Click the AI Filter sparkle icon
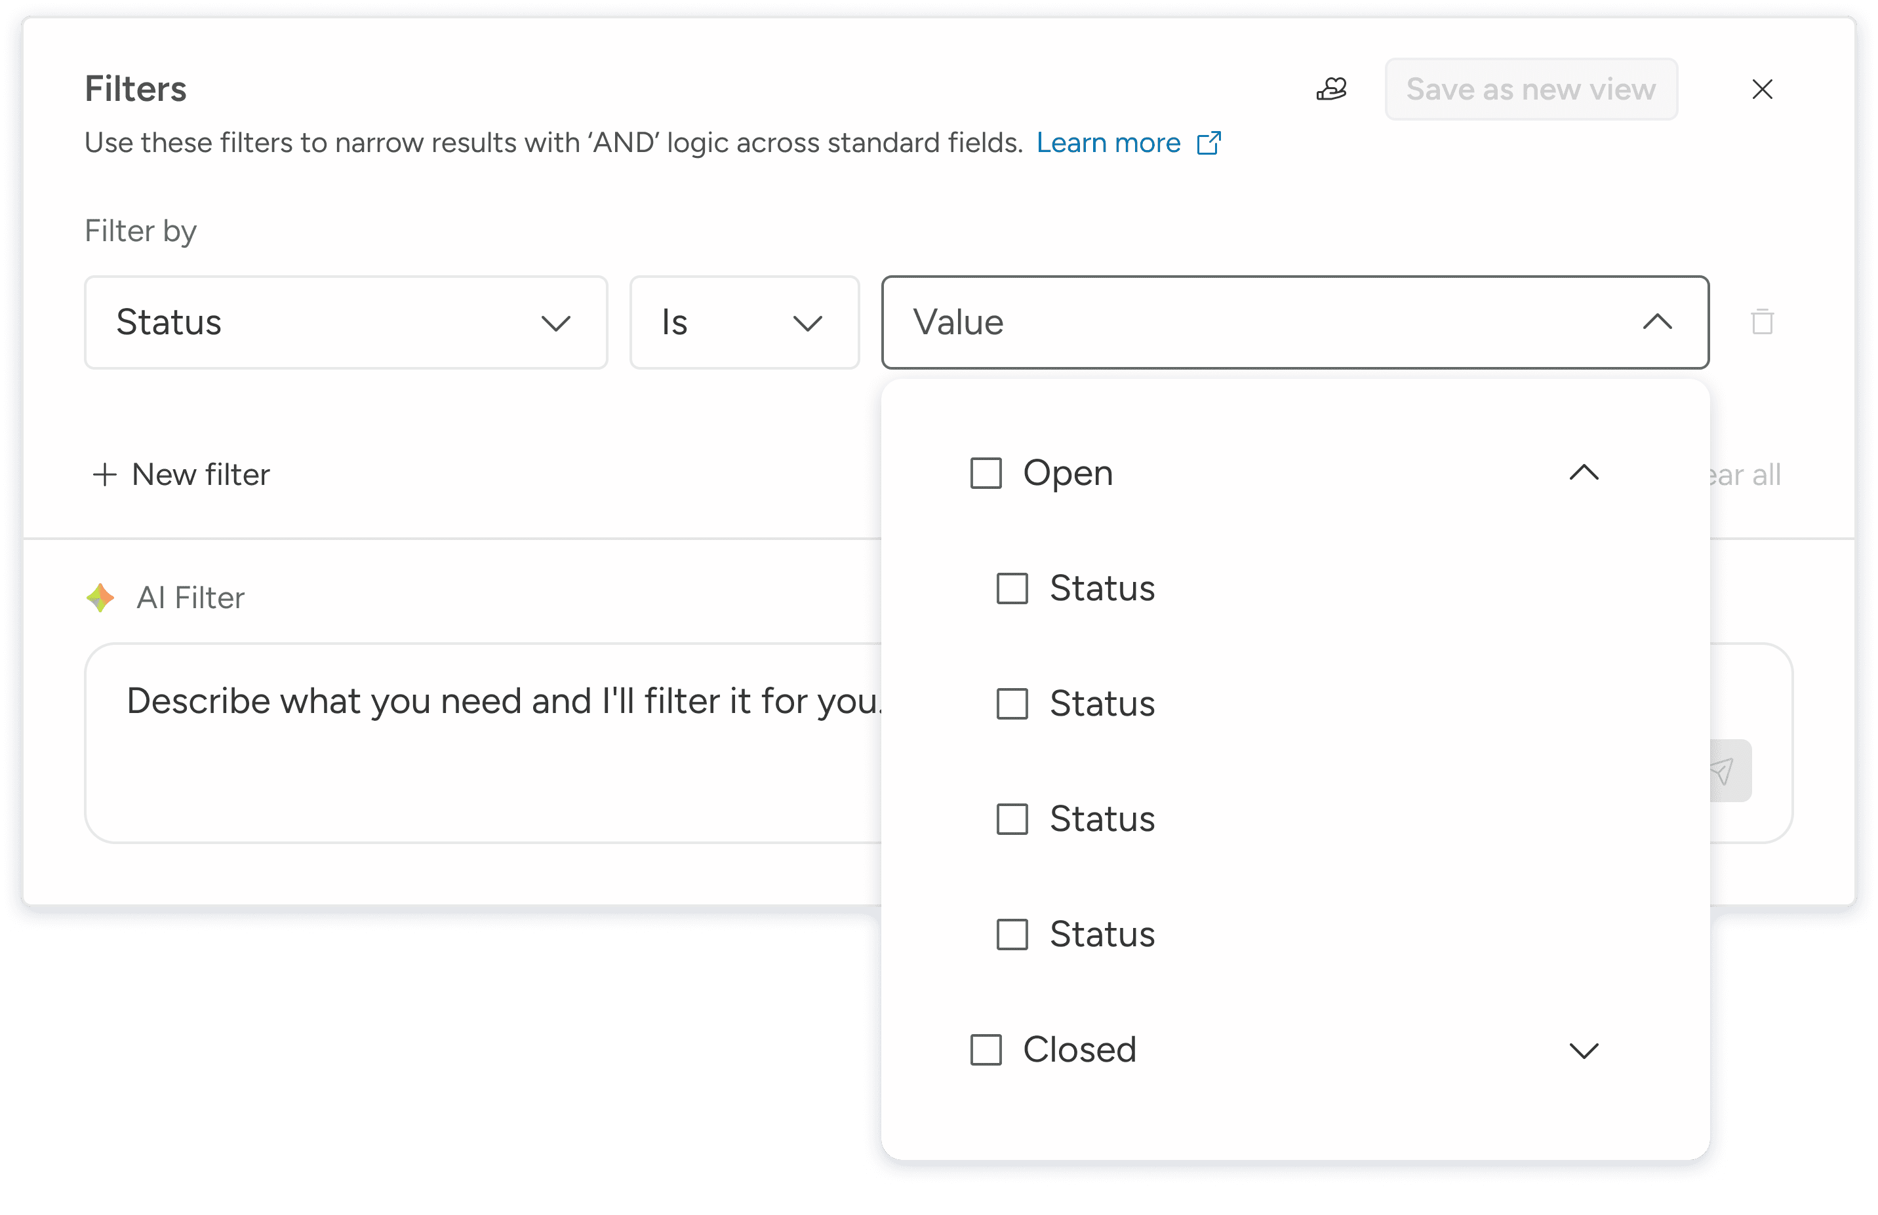 coord(100,598)
